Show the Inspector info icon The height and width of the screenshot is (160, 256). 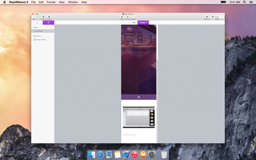207,17
